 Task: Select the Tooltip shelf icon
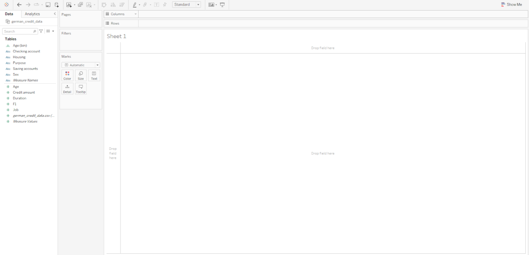point(81,88)
